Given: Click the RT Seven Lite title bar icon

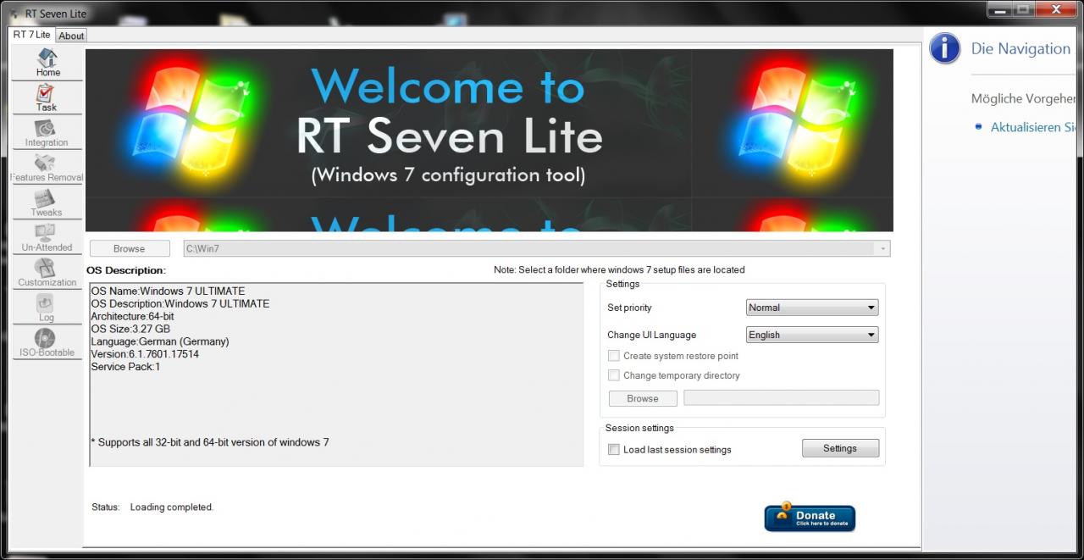Looking at the screenshot, I should click(x=14, y=14).
